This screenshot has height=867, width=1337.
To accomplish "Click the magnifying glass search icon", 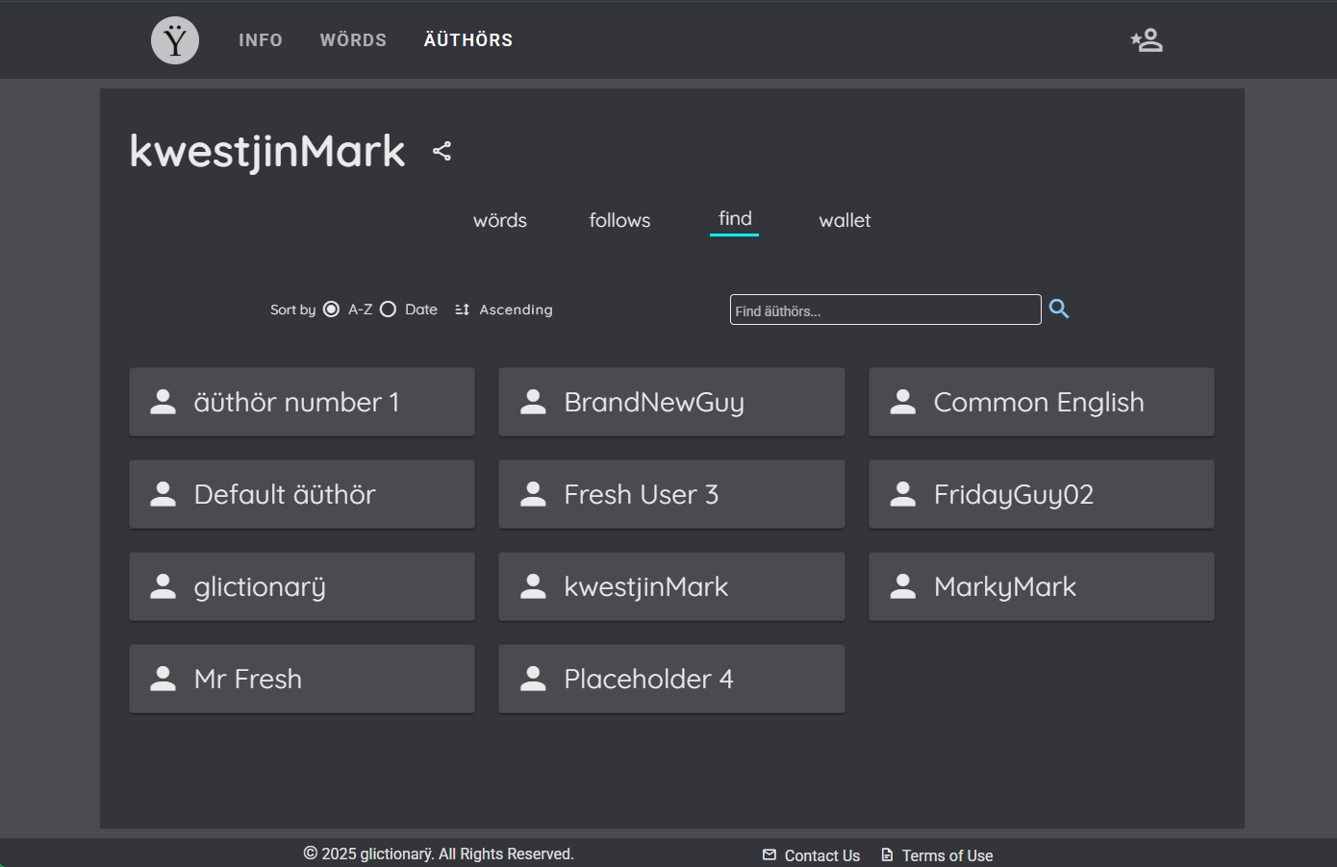I will pyautogui.click(x=1059, y=309).
